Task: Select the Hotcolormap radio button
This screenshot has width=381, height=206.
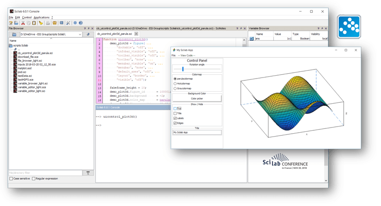Action: click(x=175, y=83)
